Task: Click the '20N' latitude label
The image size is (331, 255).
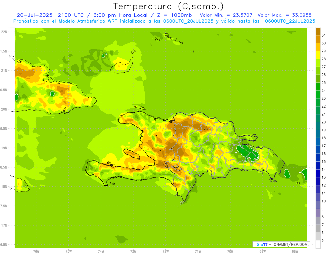Action: click(4, 109)
